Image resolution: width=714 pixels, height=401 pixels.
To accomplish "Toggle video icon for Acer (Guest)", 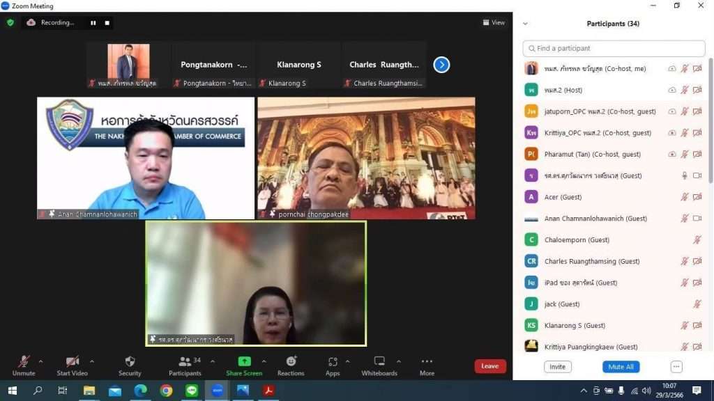I will (x=697, y=197).
